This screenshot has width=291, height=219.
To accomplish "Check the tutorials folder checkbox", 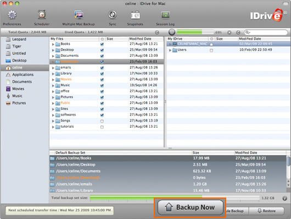I will tap(102, 127).
